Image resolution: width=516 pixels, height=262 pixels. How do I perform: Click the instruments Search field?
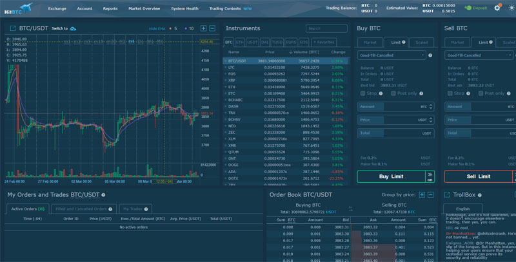coord(326,28)
